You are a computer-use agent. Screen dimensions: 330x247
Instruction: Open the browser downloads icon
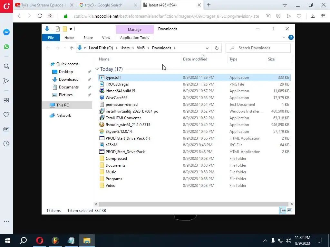pyautogui.click(x=313, y=16)
